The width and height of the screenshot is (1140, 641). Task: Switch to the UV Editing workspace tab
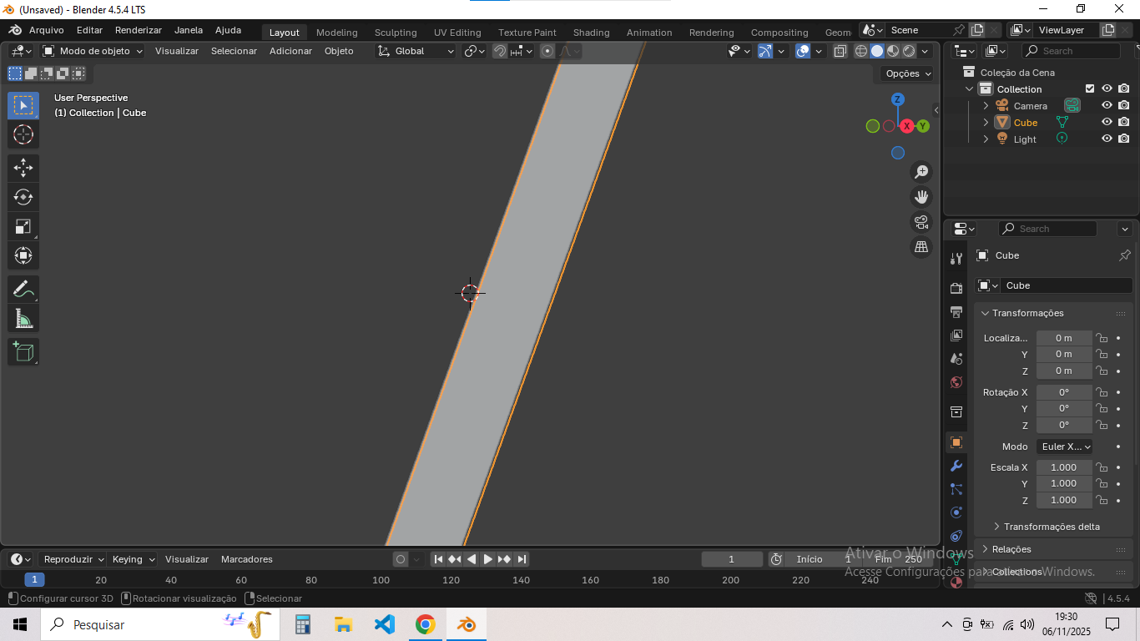click(x=457, y=33)
